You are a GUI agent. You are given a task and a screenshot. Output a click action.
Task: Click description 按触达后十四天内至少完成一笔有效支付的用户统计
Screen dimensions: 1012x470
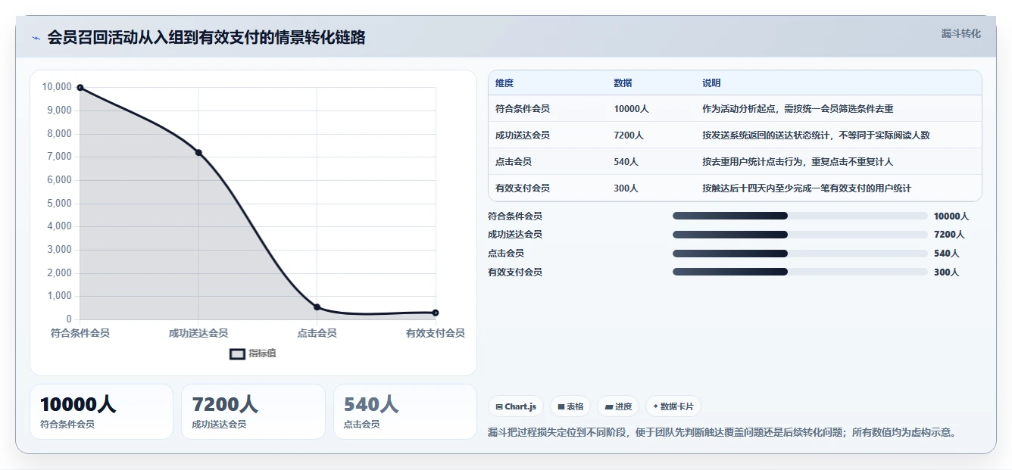click(807, 188)
